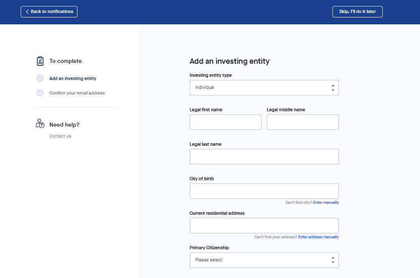420x278 pixels.
Task: Click the up-down arrows on the Primary Citizenship field
Action: pyautogui.click(x=332, y=260)
